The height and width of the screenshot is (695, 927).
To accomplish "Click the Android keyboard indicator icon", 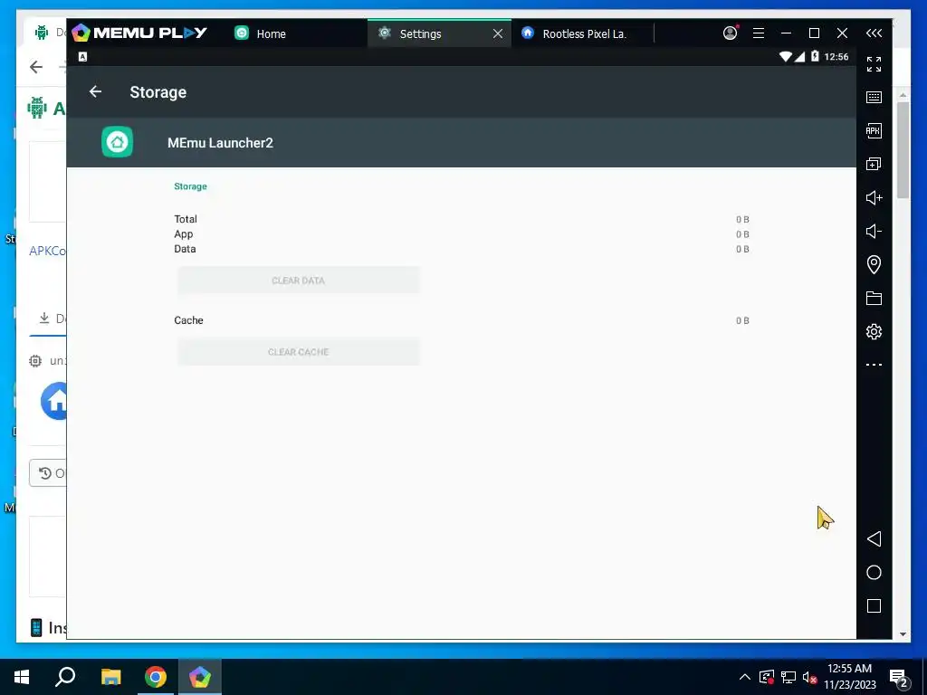I will click(82, 57).
